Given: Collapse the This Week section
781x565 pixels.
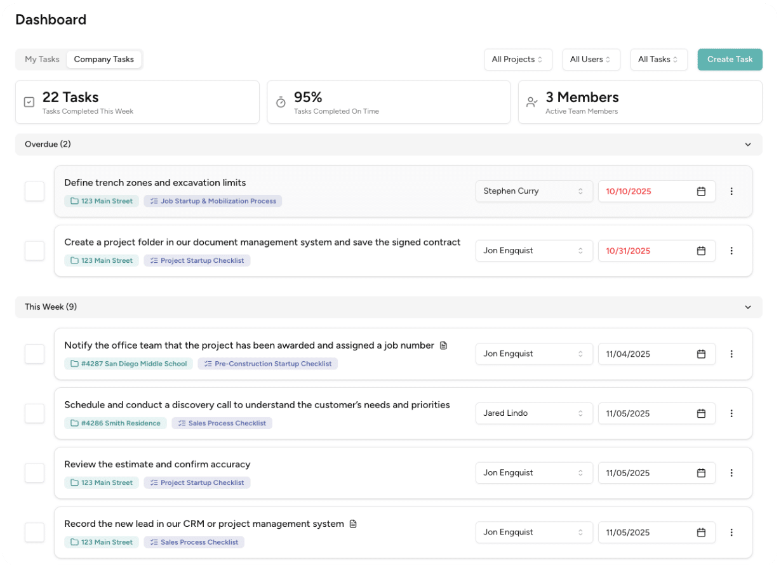Looking at the screenshot, I should tap(748, 307).
